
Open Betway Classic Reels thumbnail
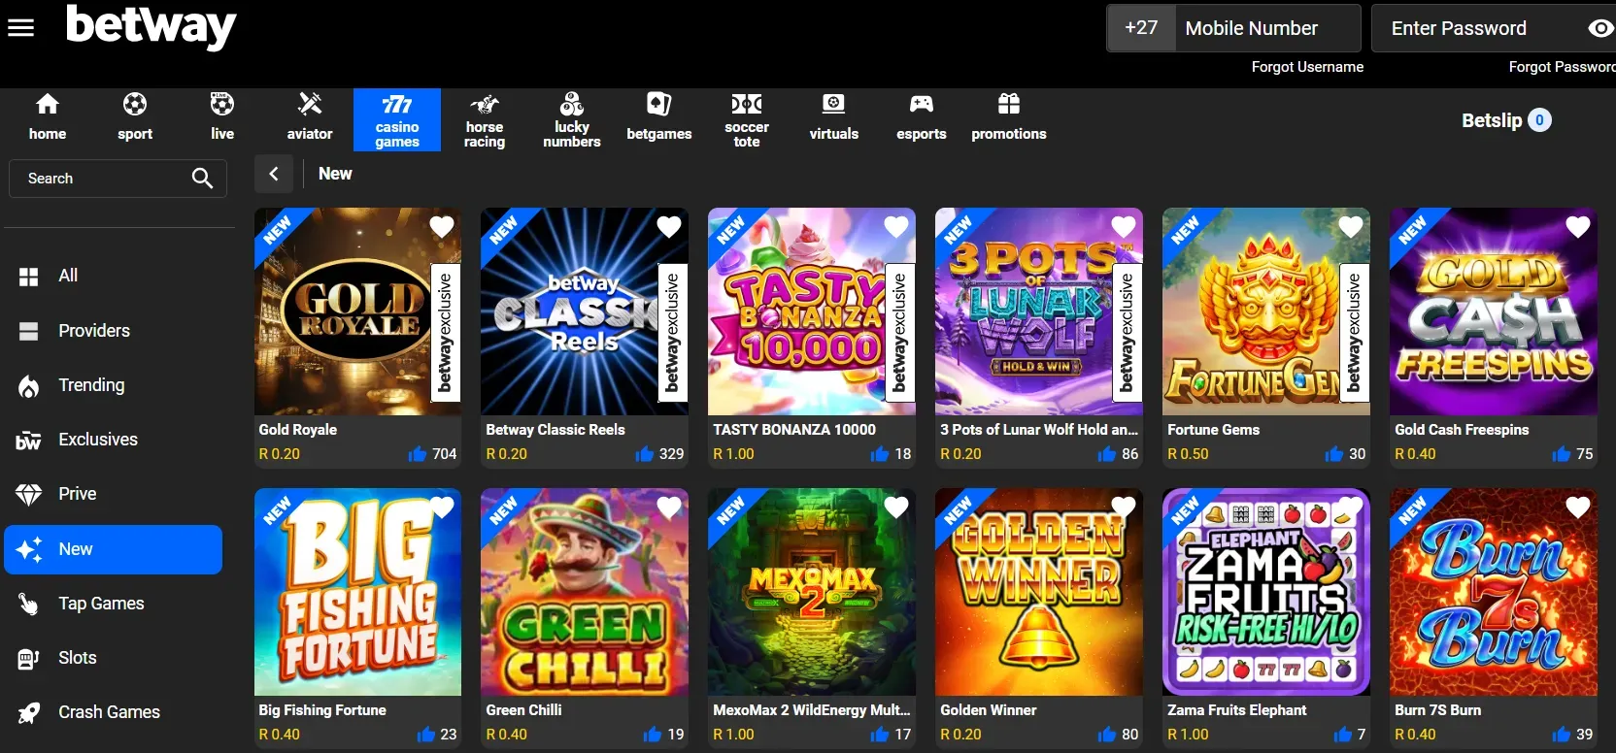point(585,311)
